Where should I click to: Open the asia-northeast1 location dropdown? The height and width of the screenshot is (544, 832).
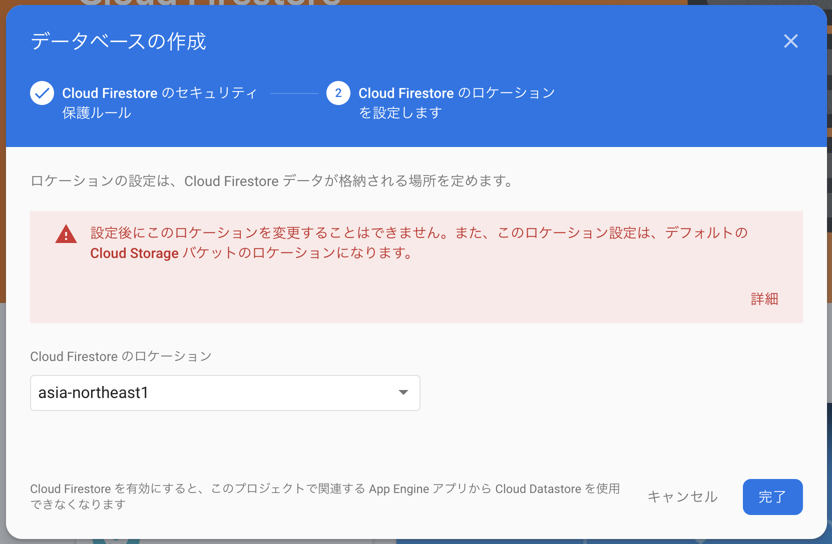point(225,393)
